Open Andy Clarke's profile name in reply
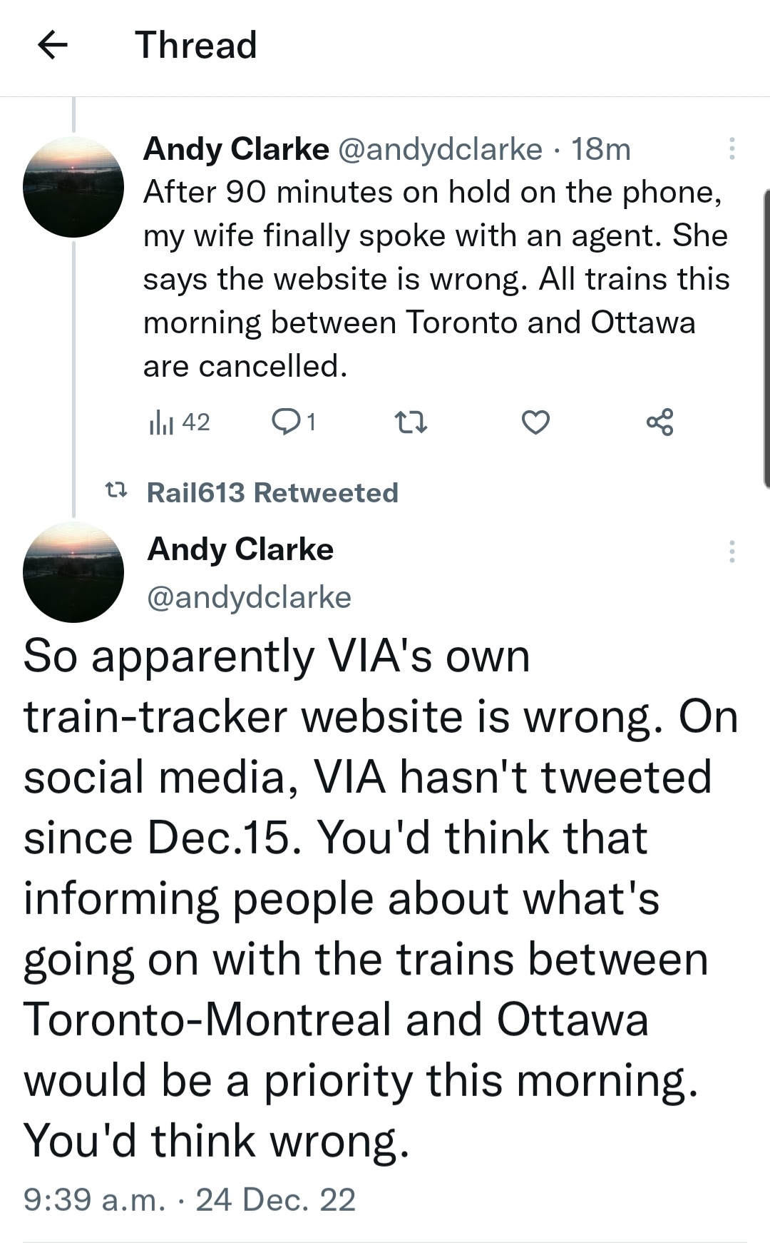770x1243 pixels. [236, 148]
